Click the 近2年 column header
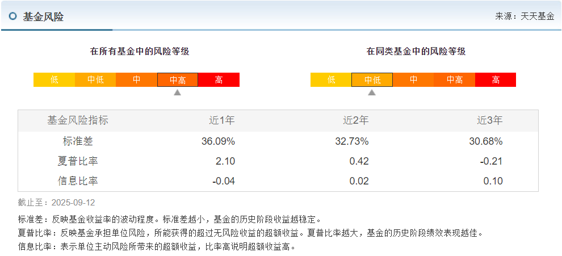The width and height of the screenshot is (562, 256). pyautogui.click(x=355, y=120)
